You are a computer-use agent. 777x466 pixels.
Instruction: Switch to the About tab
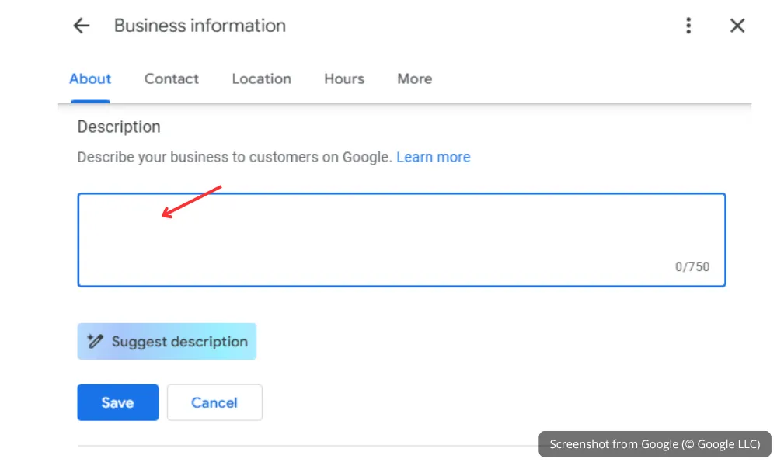90,78
